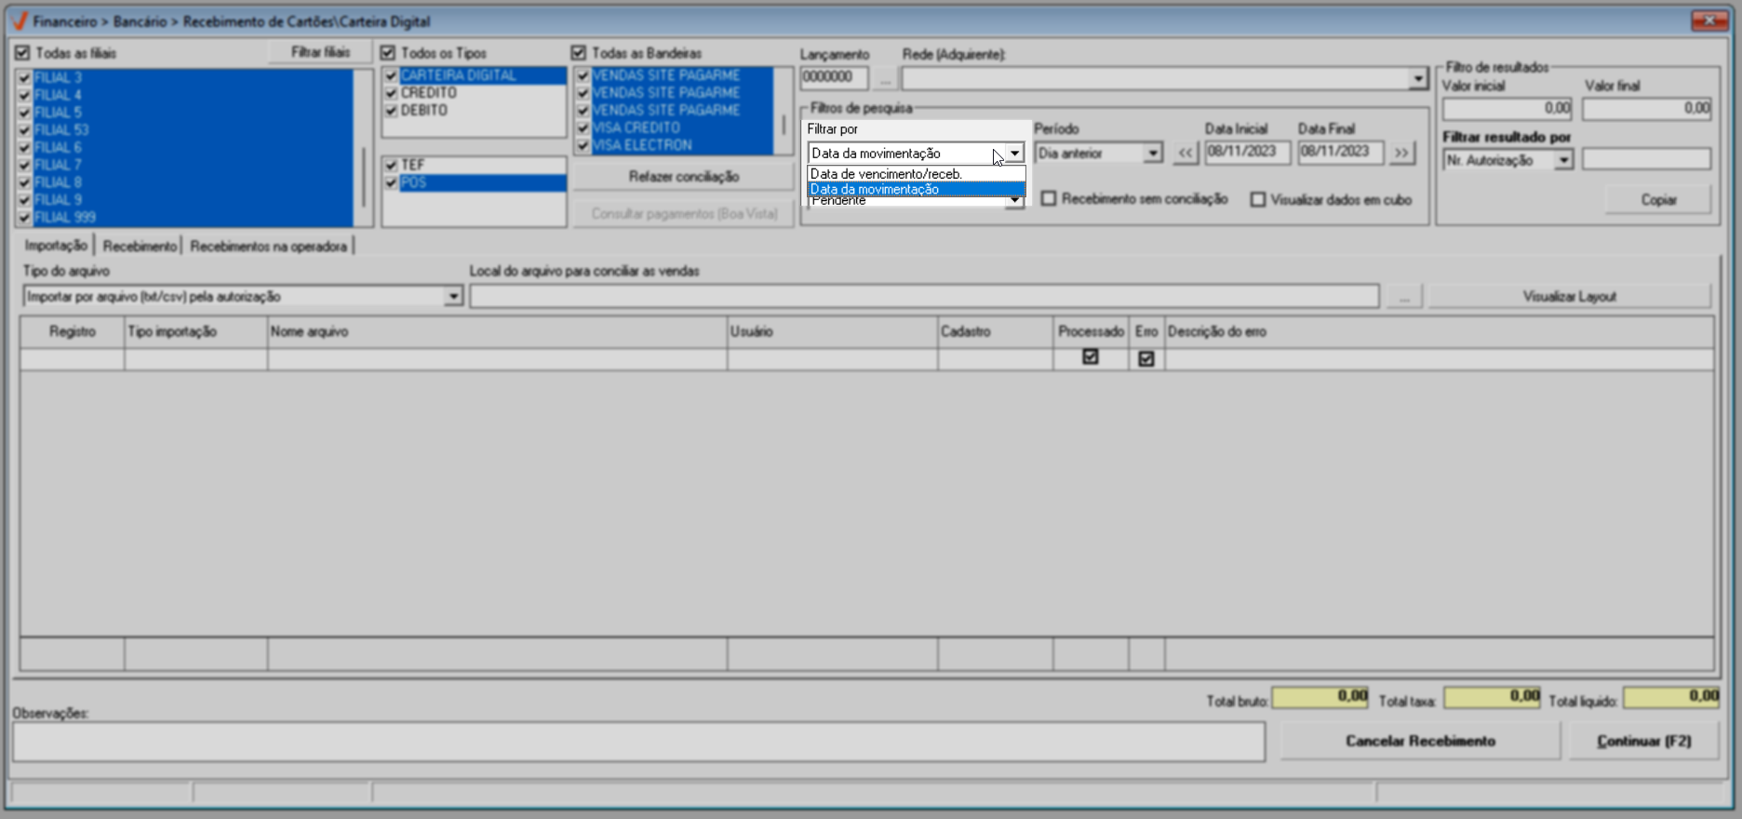Uncheck the CREDITO type checkbox
This screenshot has height=819, width=1742.
click(392, 93)
